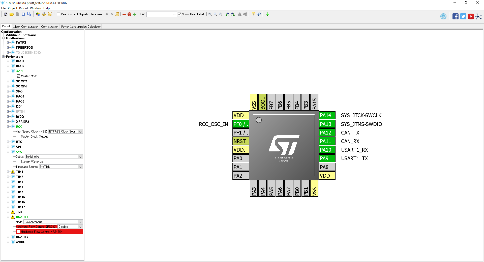Viewport: 484px width, 262px height.
Task: Open the help question mark icon
Action: click(253, 14)
